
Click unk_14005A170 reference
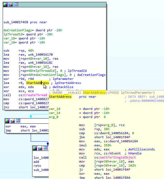[40, 55]
